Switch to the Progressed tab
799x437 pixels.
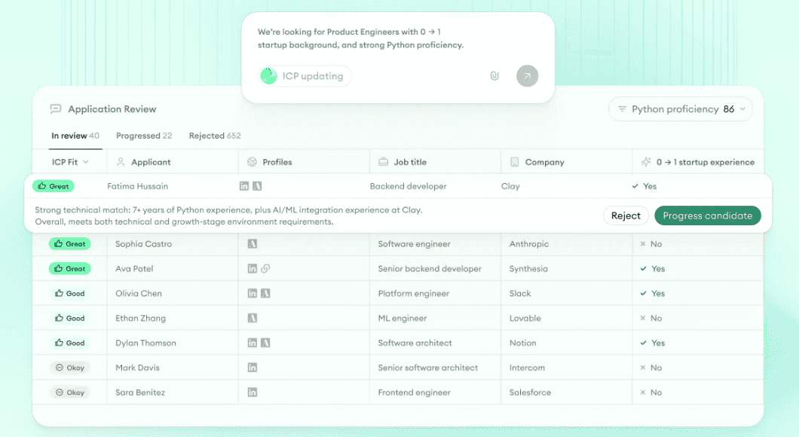click(x=144, y=136)
